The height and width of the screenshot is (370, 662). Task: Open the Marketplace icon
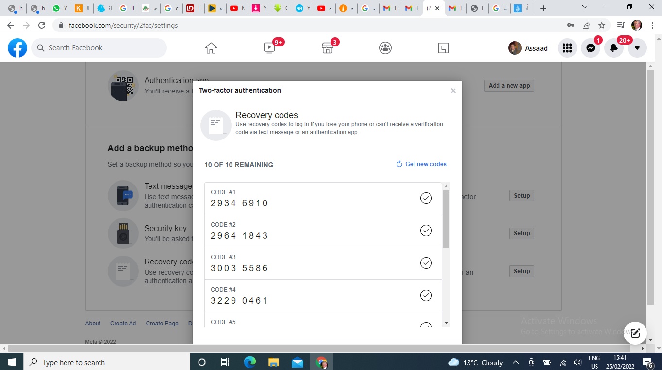[328, 48]
